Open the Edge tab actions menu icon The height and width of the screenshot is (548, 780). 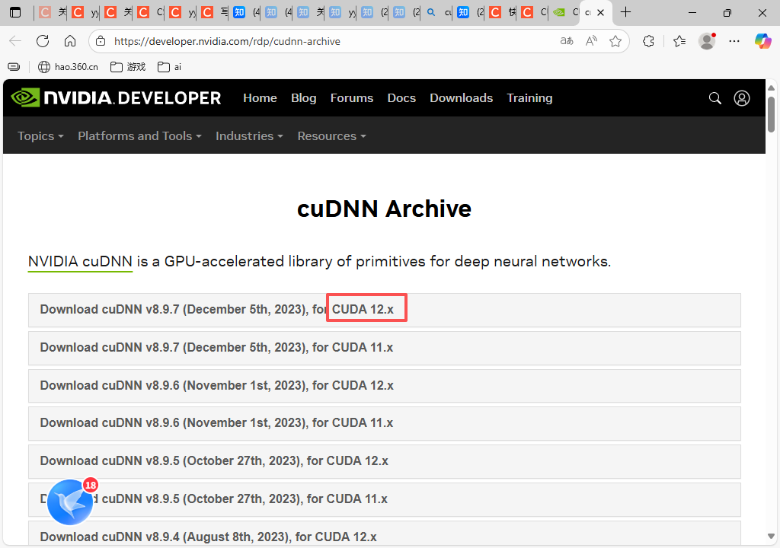point(15,12)
